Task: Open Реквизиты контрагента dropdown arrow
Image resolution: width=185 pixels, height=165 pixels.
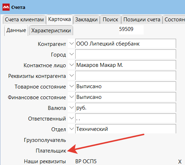Action: click(71, 75)
